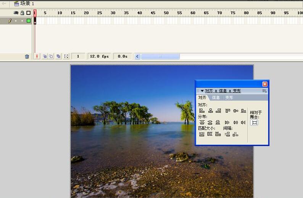Screen dimensions: 303x198
Task: Toggle visibility dot of the layer
Action: coord(16,21)
